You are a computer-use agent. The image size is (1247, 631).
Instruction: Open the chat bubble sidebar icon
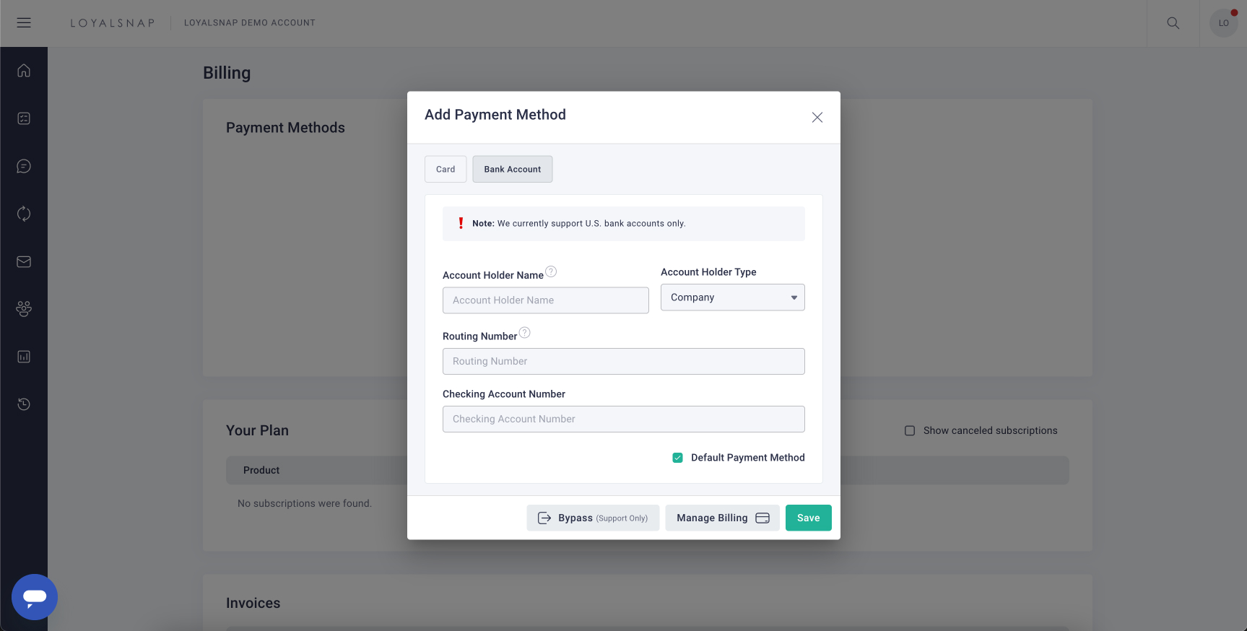click(24, 167)
